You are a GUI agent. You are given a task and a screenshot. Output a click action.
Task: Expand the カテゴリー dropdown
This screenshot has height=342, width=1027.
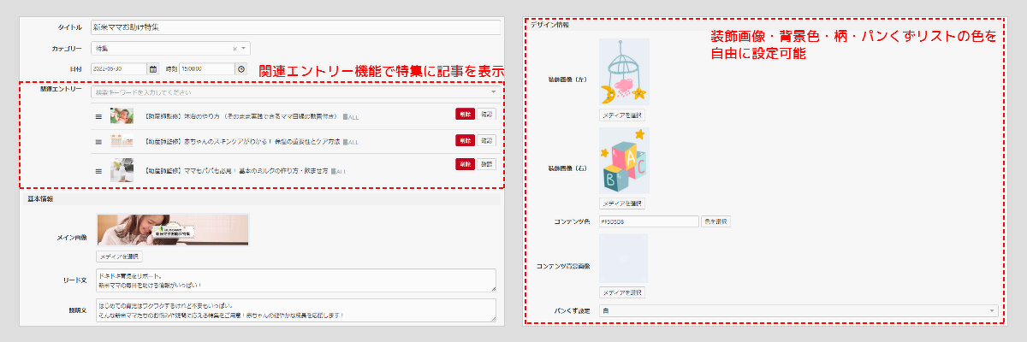click(244, 49)
